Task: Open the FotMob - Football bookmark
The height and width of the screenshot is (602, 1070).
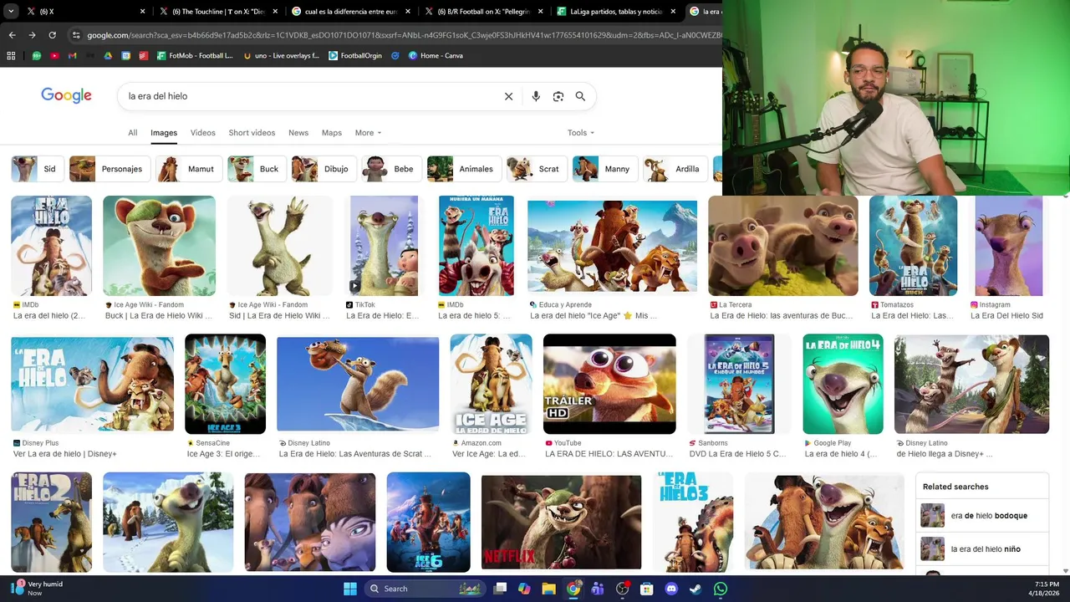Action: [x=195, y=56]
